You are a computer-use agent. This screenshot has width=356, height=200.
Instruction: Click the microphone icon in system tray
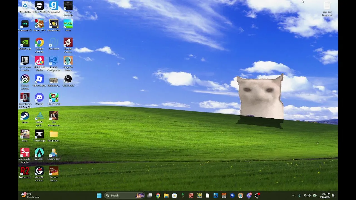tap(299, 196)
